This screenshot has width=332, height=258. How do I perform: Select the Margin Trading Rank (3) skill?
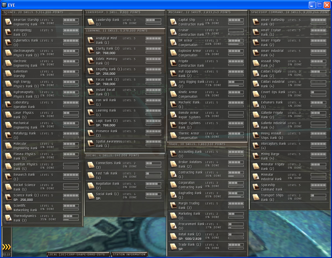tap(207, 205)
